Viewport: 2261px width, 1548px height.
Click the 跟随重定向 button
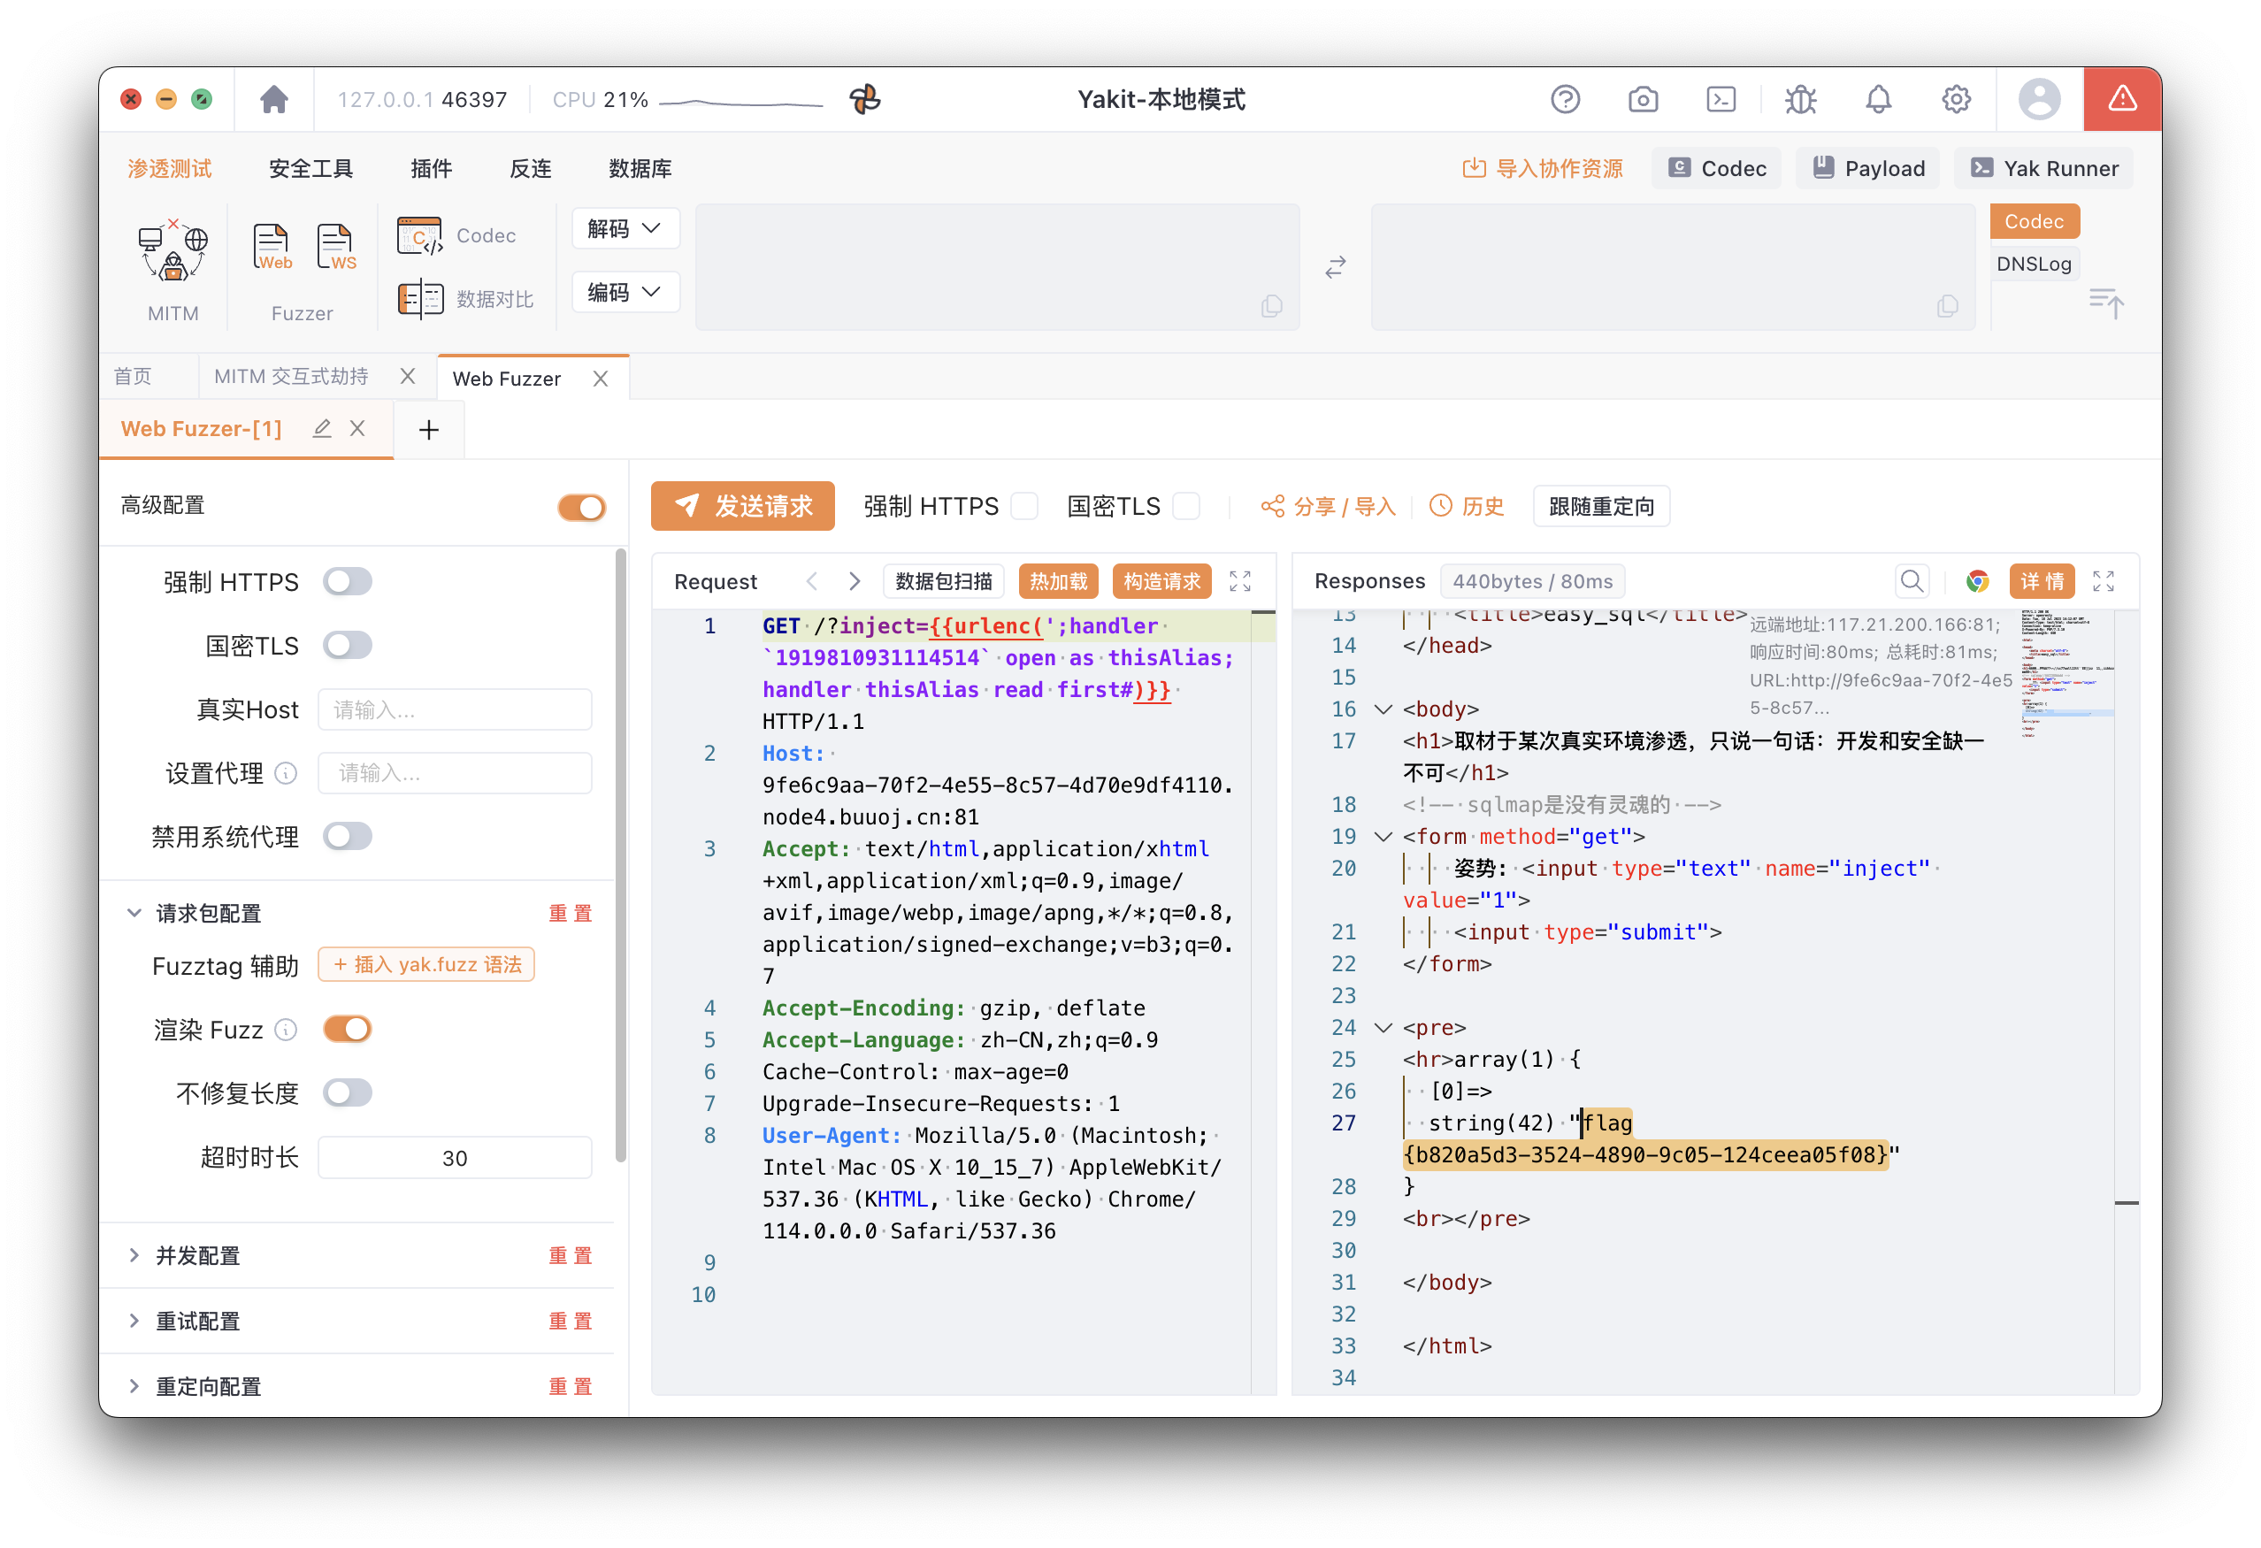[1600, 506]
